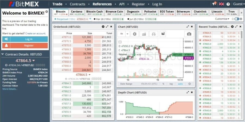Open the API menu item

tap(122, 4)
